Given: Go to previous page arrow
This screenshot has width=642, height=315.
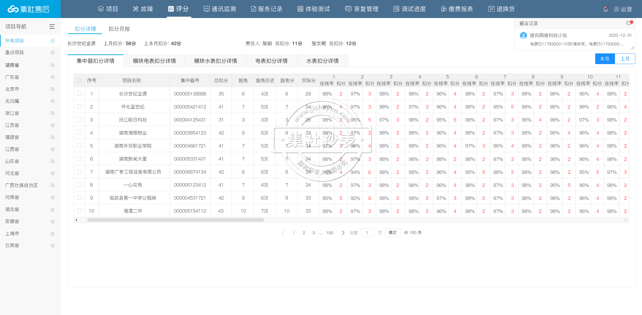Looking at the screenshot, I should click(283, 233).
